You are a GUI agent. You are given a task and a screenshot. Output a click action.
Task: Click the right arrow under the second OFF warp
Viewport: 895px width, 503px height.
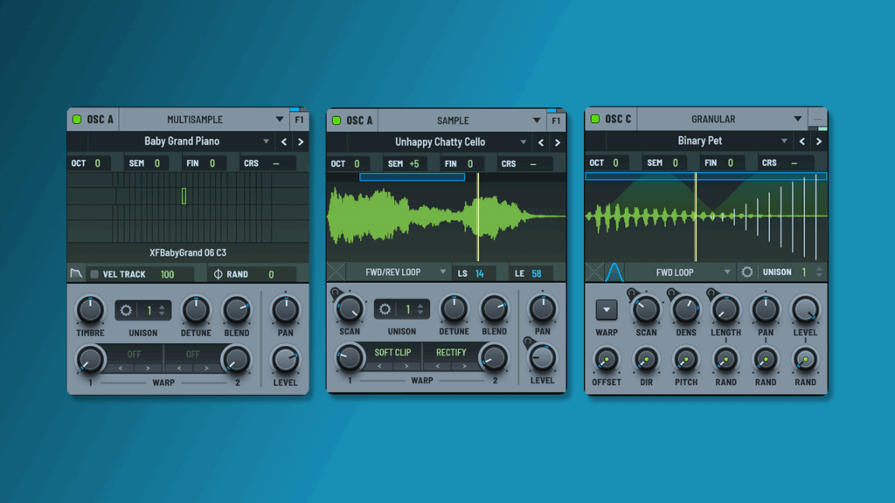coord(206,368)
